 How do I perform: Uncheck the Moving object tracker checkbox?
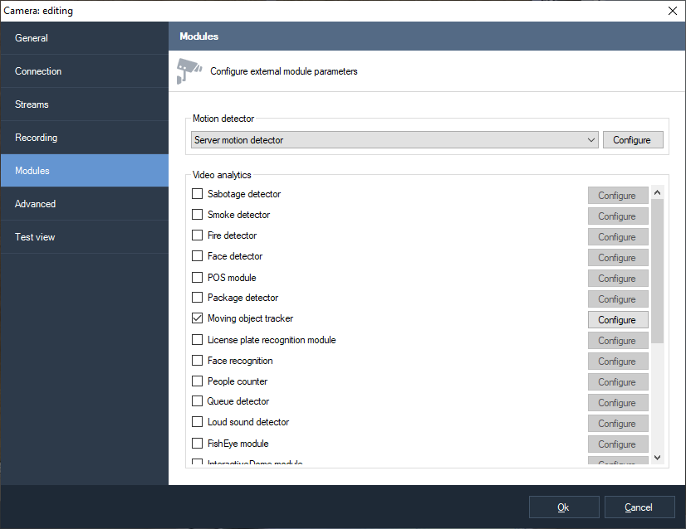tap(198, 318)
